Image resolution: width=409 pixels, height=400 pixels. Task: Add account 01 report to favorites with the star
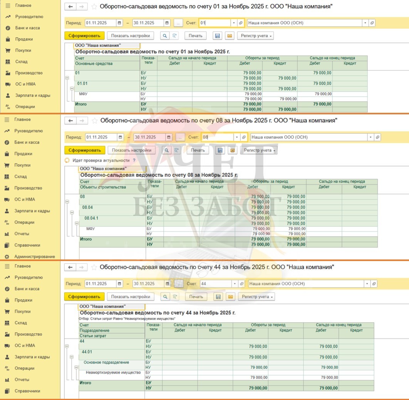tap(94, 7)
